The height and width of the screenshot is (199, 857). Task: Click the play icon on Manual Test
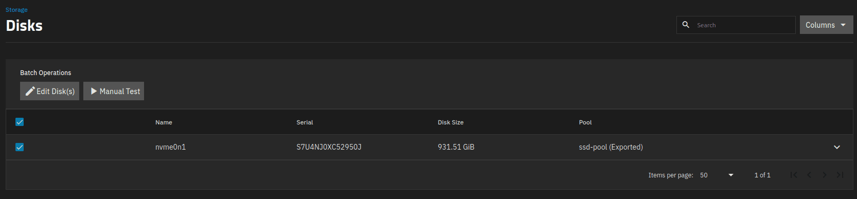tap(94, 91)
